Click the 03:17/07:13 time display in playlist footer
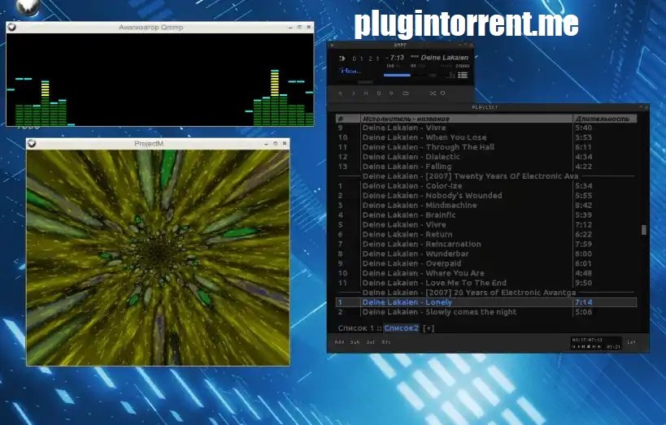 (587, 340)
